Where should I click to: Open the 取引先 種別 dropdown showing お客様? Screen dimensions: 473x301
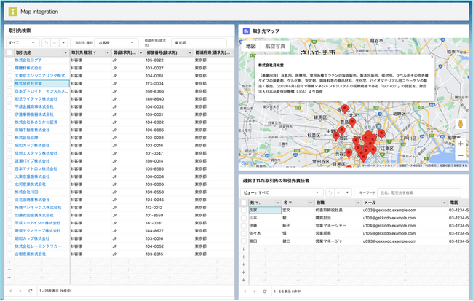point(116,43)
